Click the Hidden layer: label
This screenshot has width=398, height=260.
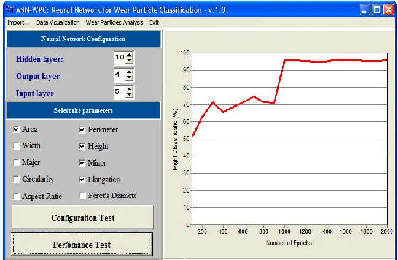[39, 59]
